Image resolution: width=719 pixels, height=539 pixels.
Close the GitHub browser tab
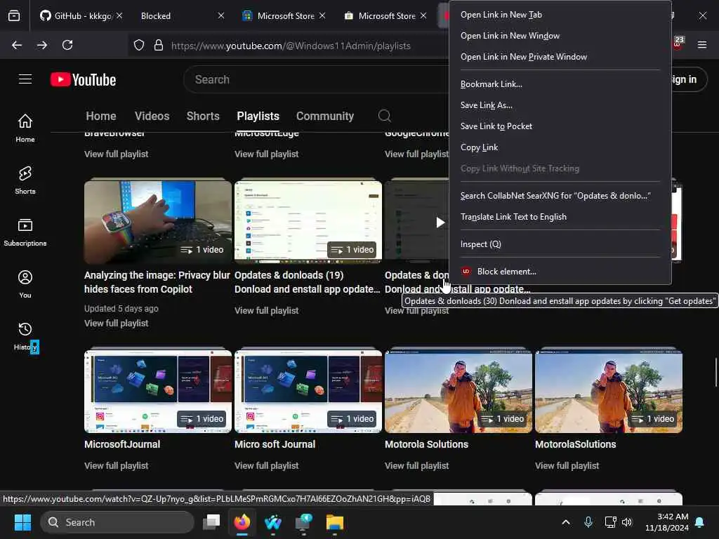click(119, 15)
